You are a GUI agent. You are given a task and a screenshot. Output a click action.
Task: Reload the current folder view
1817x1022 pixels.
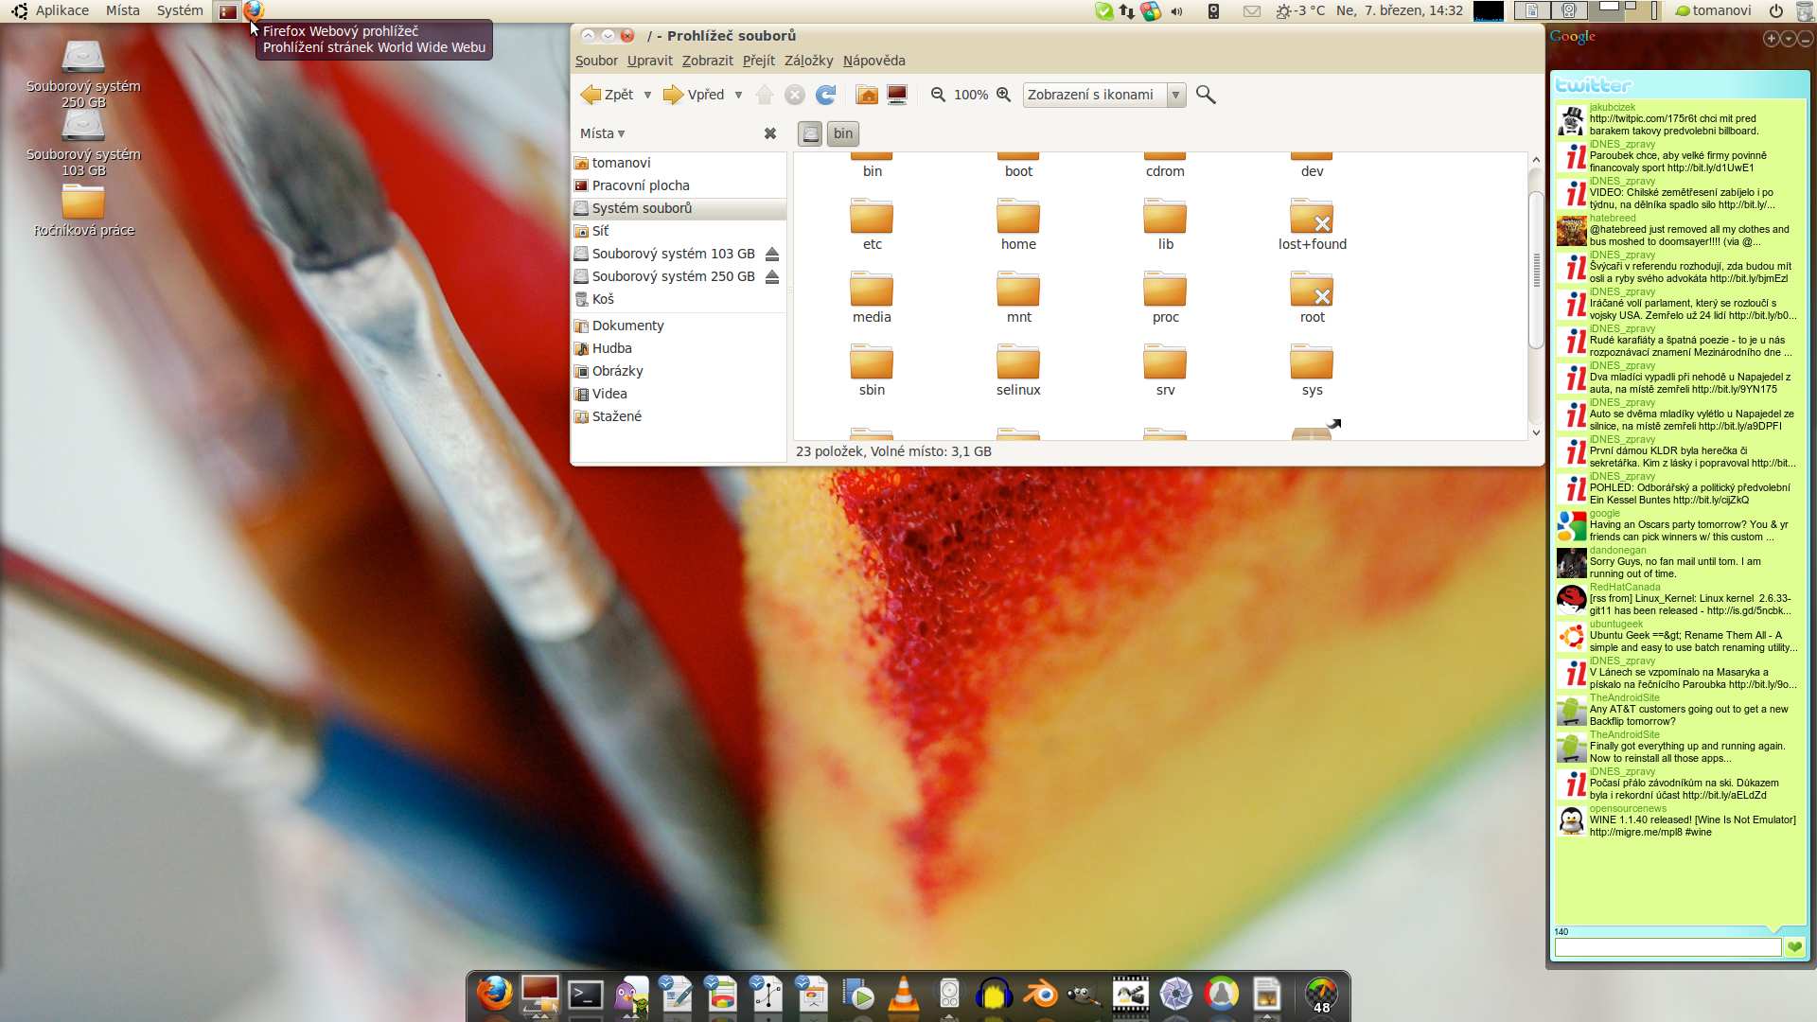826,95
